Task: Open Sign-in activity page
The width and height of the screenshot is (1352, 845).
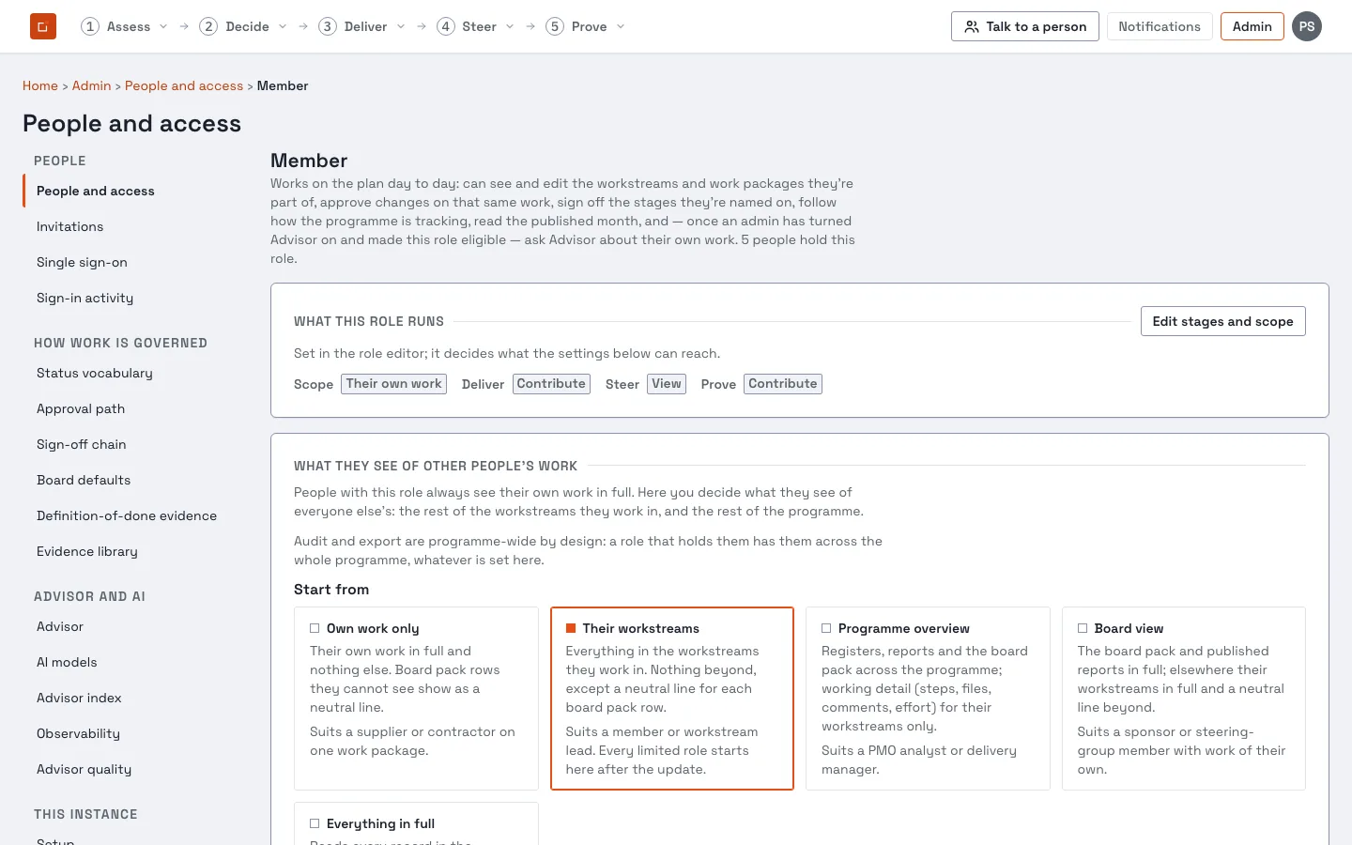Action: (x=84, y=298)
